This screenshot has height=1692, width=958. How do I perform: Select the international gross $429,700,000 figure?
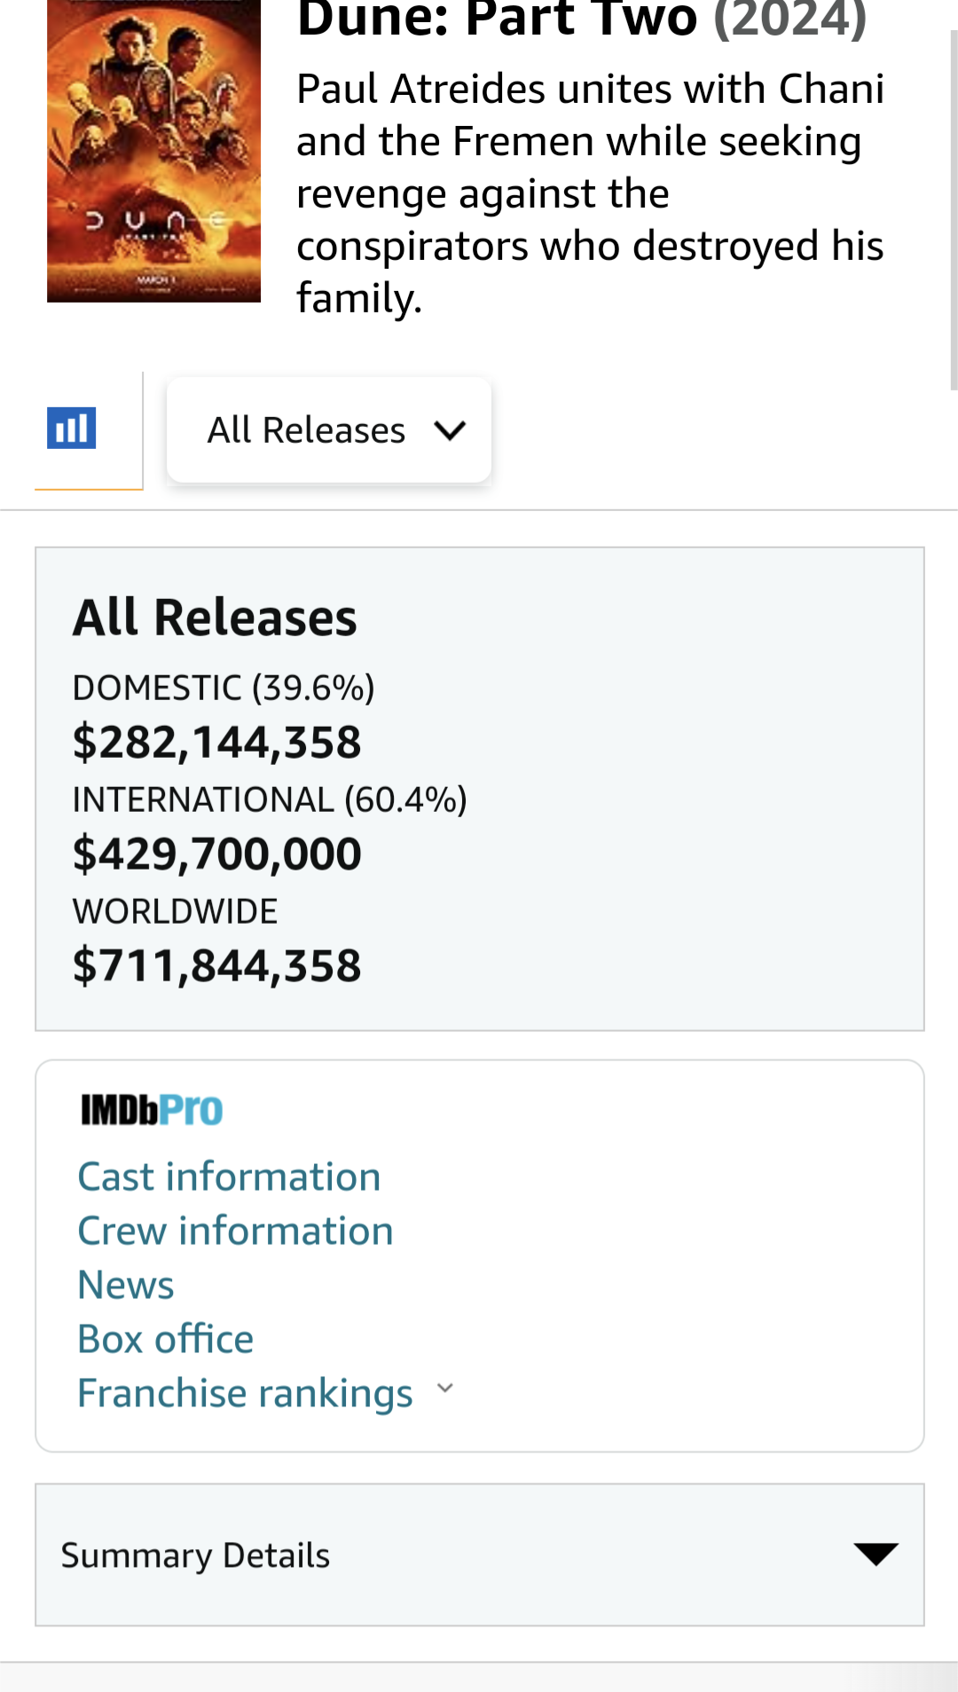(217, 854)
